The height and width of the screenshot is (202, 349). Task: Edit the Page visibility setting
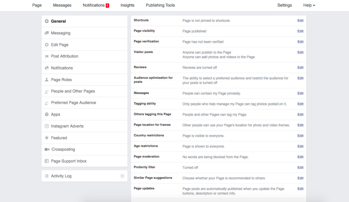[x=300, y=31]
